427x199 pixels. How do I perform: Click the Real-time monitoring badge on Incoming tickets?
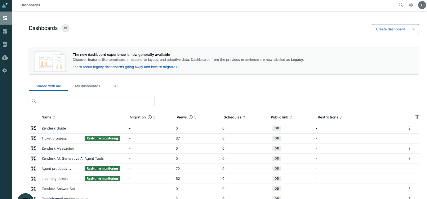click(x=102, y=179)
